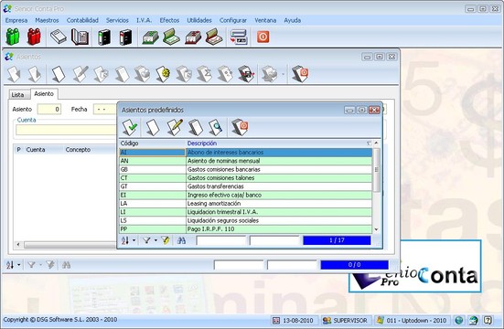Select row Gastos comisiones talones
The width and height of the screenshot is (504, 329).
245,178
